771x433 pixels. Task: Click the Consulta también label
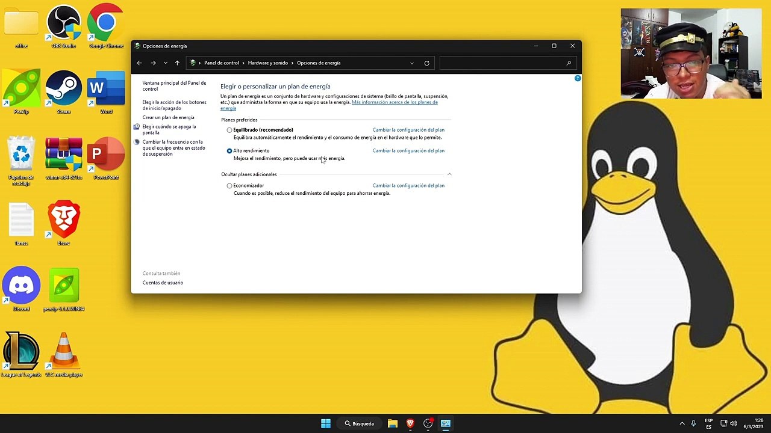[x=161, y=274]
